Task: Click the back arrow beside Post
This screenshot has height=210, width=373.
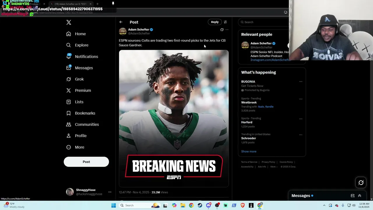Action: pos(121,22)
